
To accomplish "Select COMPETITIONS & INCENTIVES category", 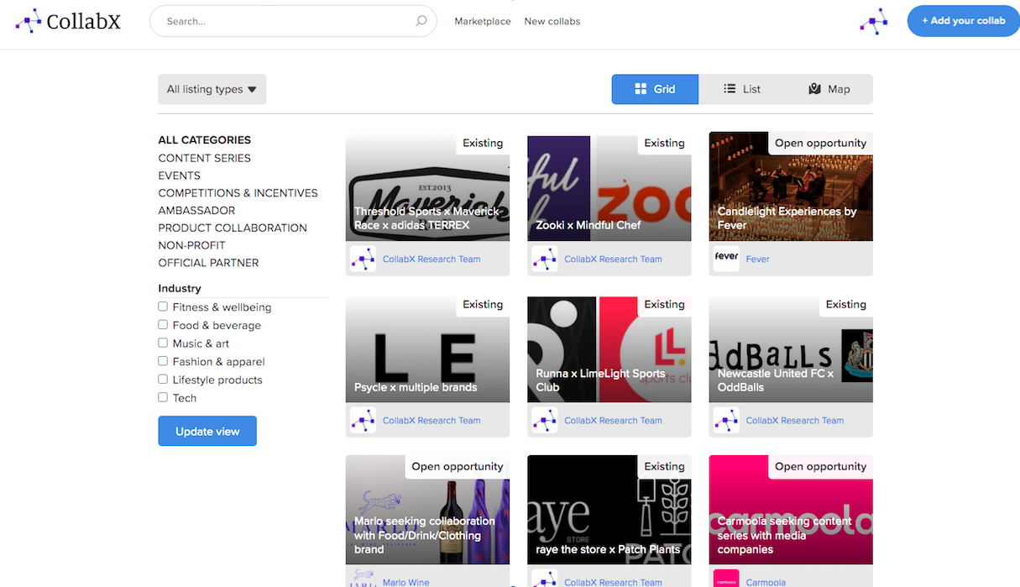I will (x=238, y=193).
